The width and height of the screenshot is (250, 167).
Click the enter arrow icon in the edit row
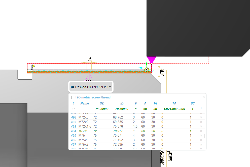[x=74, y=109]
